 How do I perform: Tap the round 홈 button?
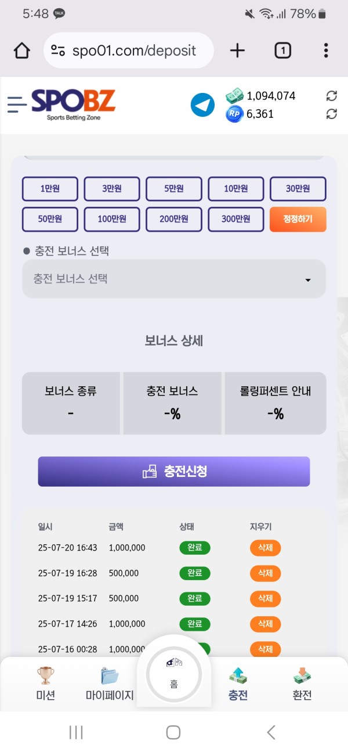pyautogui.click(x=174, y=674)
